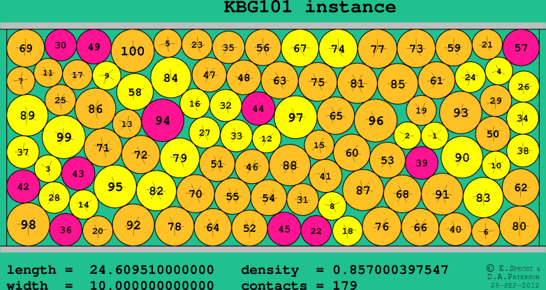Select the pink circle labeled 49
Screen dimensions: 546x290
(x=94, y=47)
